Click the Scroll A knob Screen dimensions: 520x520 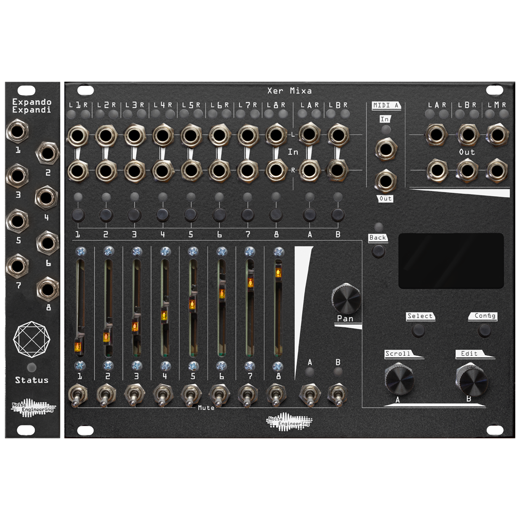click(x=399, y=379)
